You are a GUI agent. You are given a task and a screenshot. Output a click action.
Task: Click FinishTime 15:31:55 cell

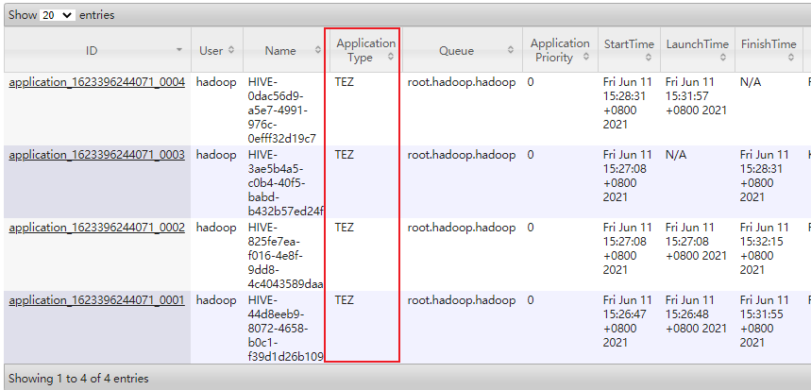(765, 321)
